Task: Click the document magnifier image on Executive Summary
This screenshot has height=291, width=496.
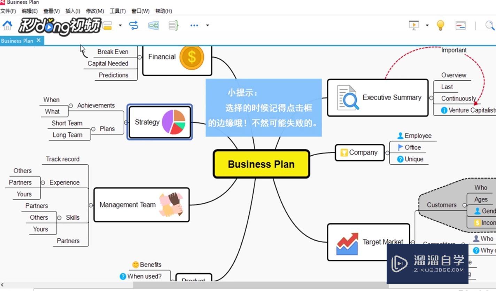Action: pos(348,98)
